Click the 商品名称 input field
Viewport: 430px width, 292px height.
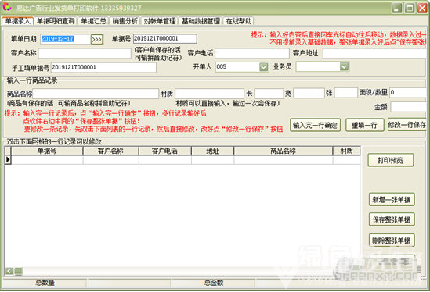[96, 94]
